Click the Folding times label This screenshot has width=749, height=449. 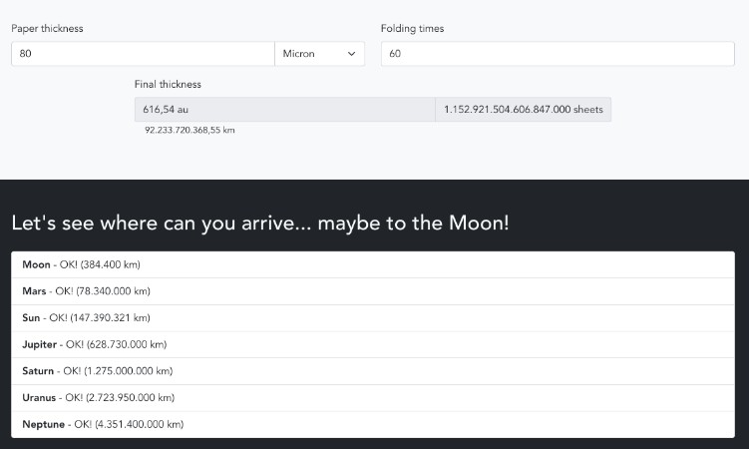[x=412, y=28]
